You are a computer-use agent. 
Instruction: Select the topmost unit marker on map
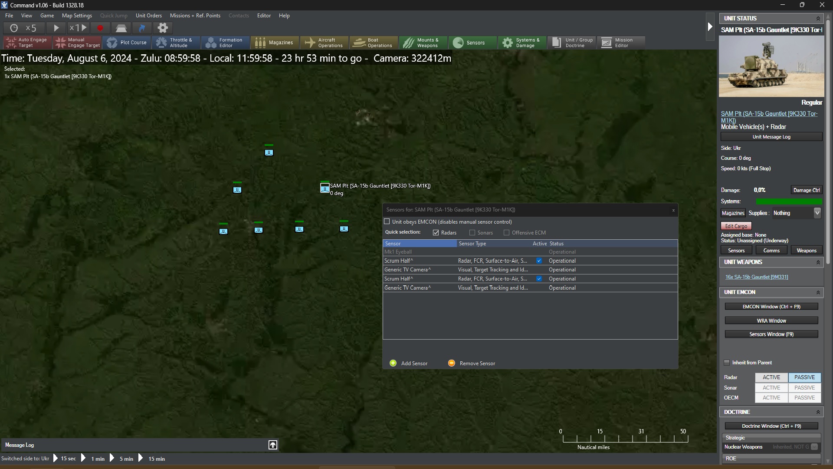click(x=269, y=152)
